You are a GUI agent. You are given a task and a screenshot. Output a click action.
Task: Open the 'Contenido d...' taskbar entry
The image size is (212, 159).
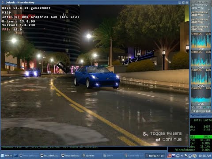point(134,155)
